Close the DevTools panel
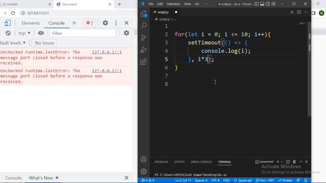 (126, 23)
